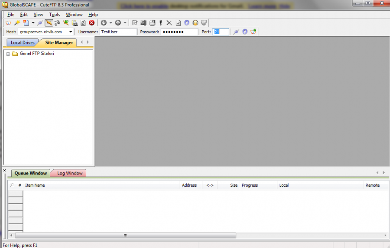Image resolution: width=390 pixels, height=248 pixels.
Task: Toggle the highlighted Quick Connect bar button
Action: [x=49, y=23]
